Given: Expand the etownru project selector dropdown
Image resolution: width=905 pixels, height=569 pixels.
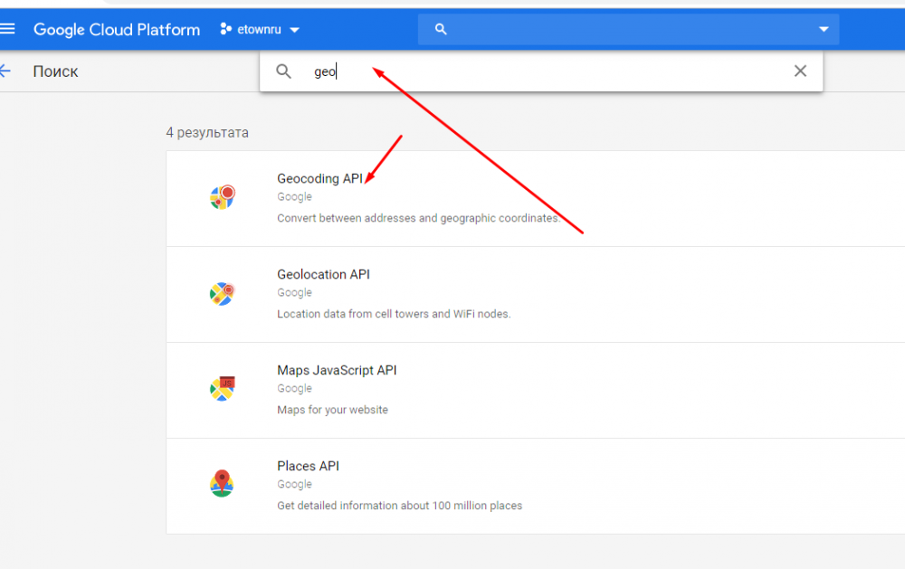Looking at the screenshot, I should point(294,30).
